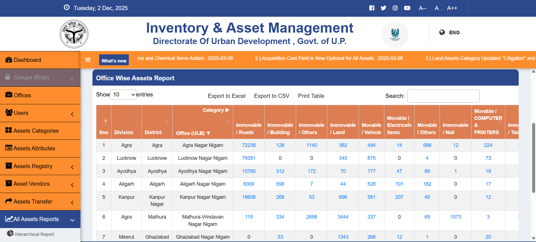Screen dimensions: 536x242
Task: Go to Dashboard in sidebar
Action: coord(27,60)
